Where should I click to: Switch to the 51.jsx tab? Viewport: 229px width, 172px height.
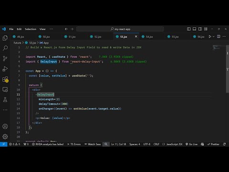(72, 37)
